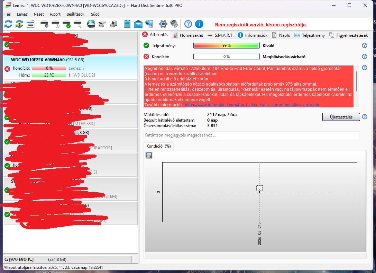This screenshot has height=273, width=376.
Task: Click the Kondíció 0 % bar in overview
Action: [226, 56]
